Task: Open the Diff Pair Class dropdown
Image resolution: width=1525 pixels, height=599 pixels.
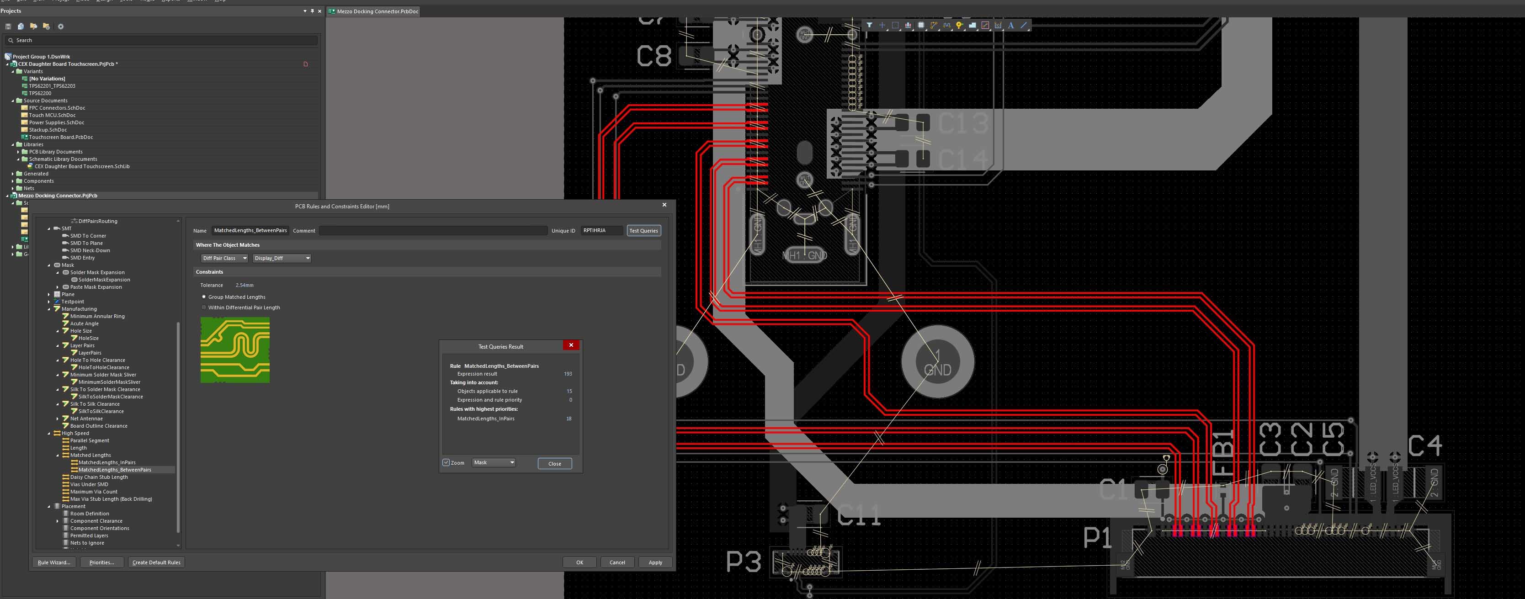Action: click(224, 258)
